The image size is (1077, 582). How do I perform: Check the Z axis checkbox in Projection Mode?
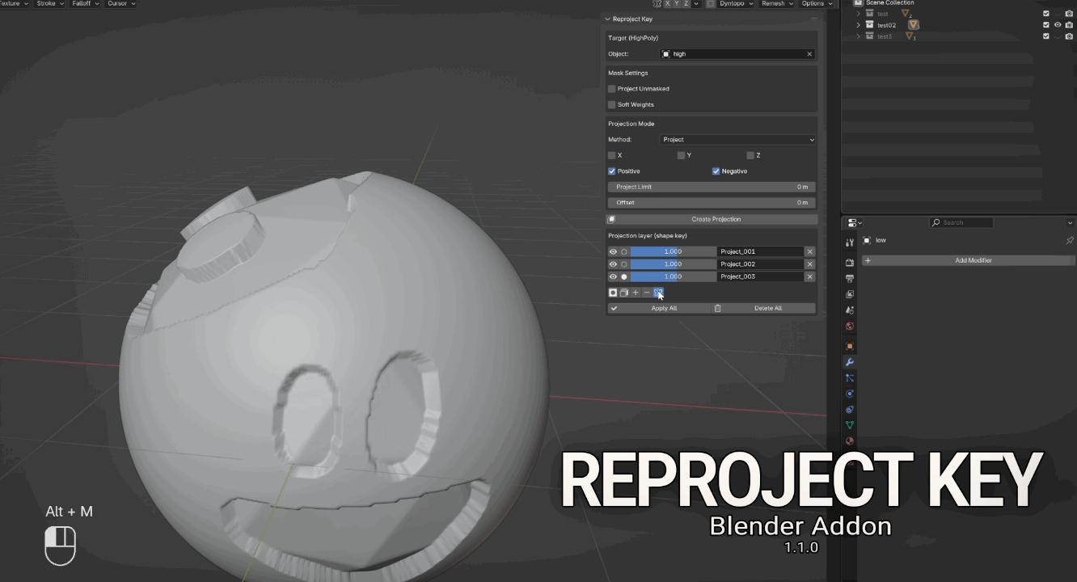[750, 155]
